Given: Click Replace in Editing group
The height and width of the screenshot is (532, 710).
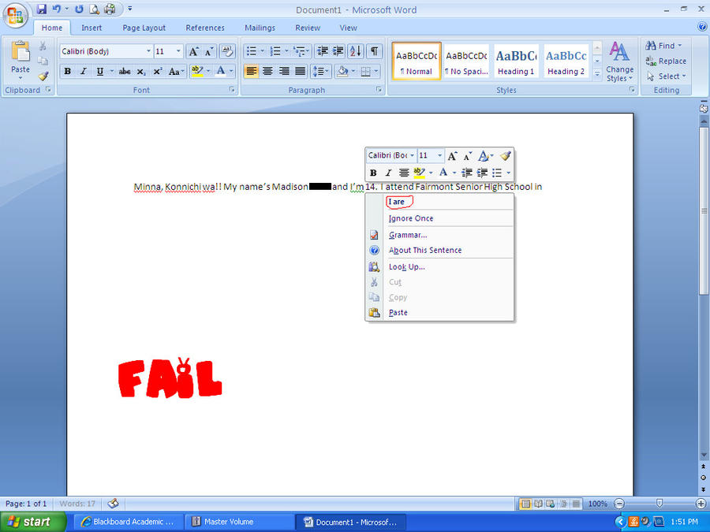Looking at the screenshot, I should tap(666, 61).
